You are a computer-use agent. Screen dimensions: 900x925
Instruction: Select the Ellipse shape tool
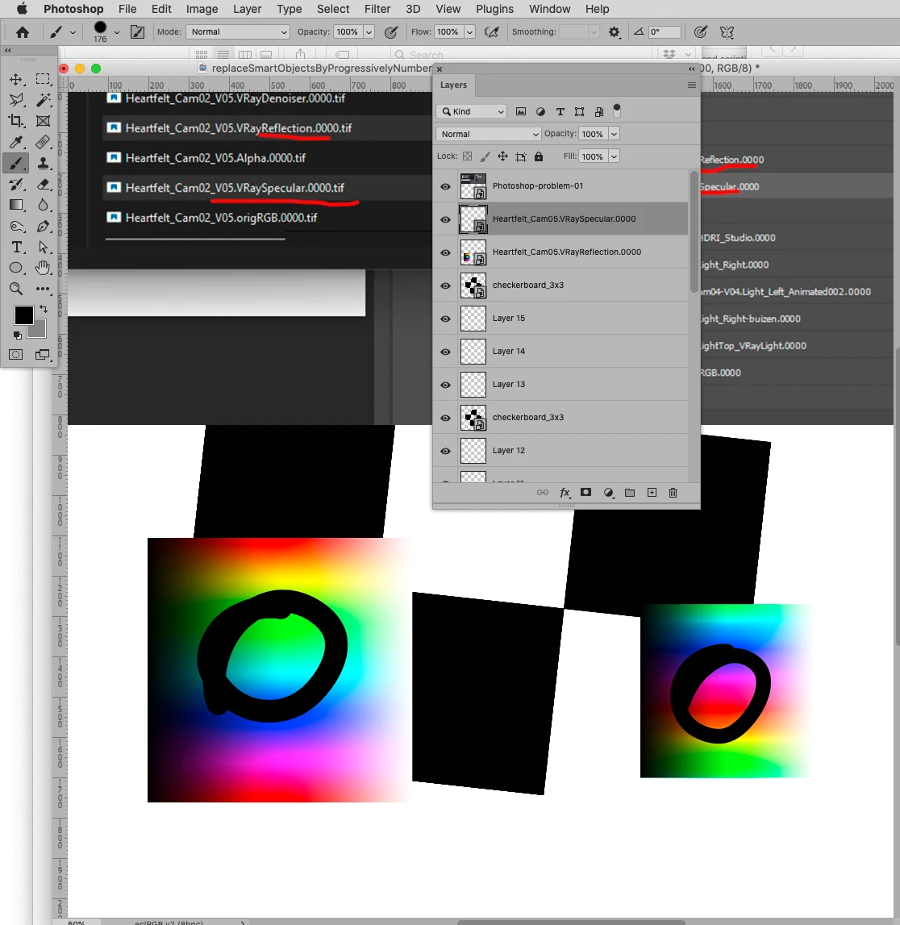[x=16, y=268]
